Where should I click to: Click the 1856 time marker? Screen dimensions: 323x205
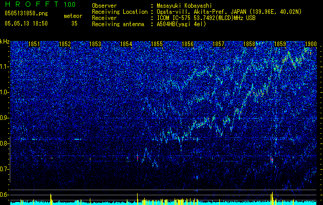pos(187,44)
